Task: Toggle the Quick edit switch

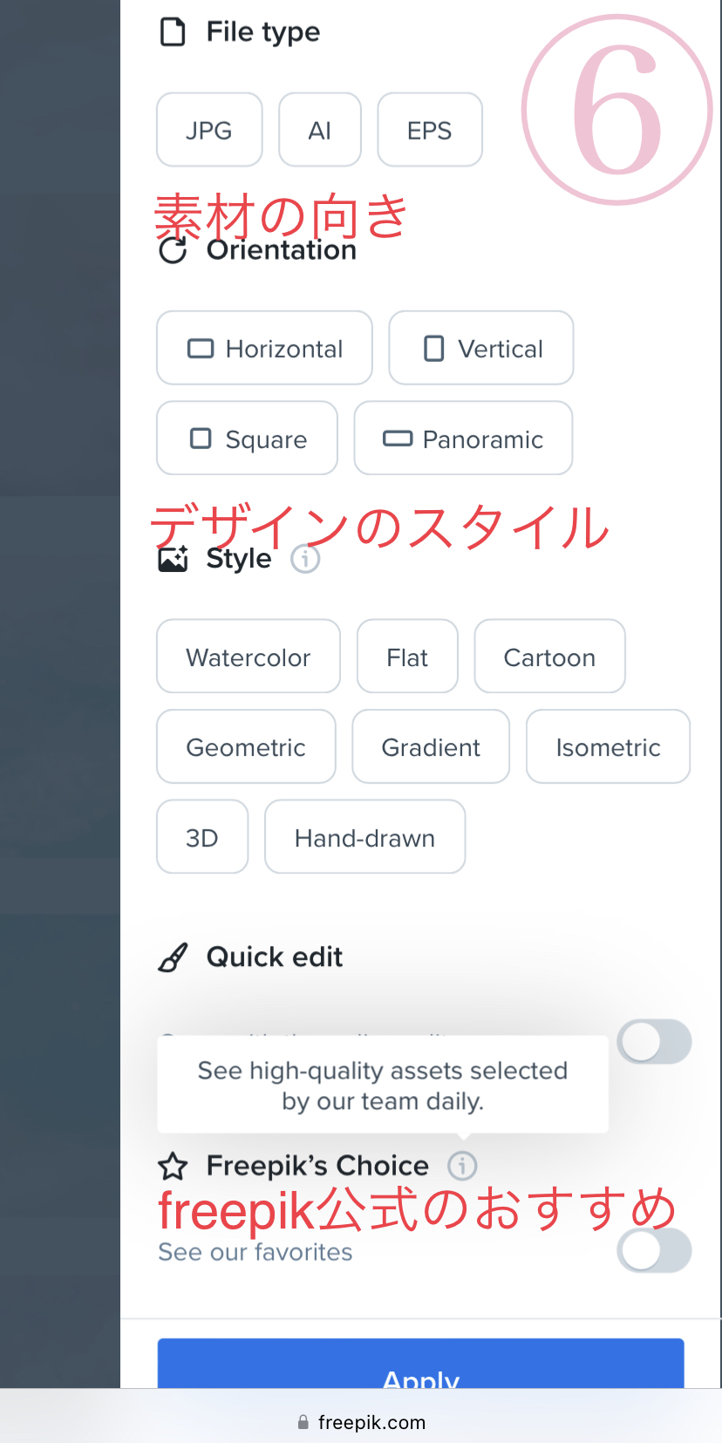Action: 654,1042
